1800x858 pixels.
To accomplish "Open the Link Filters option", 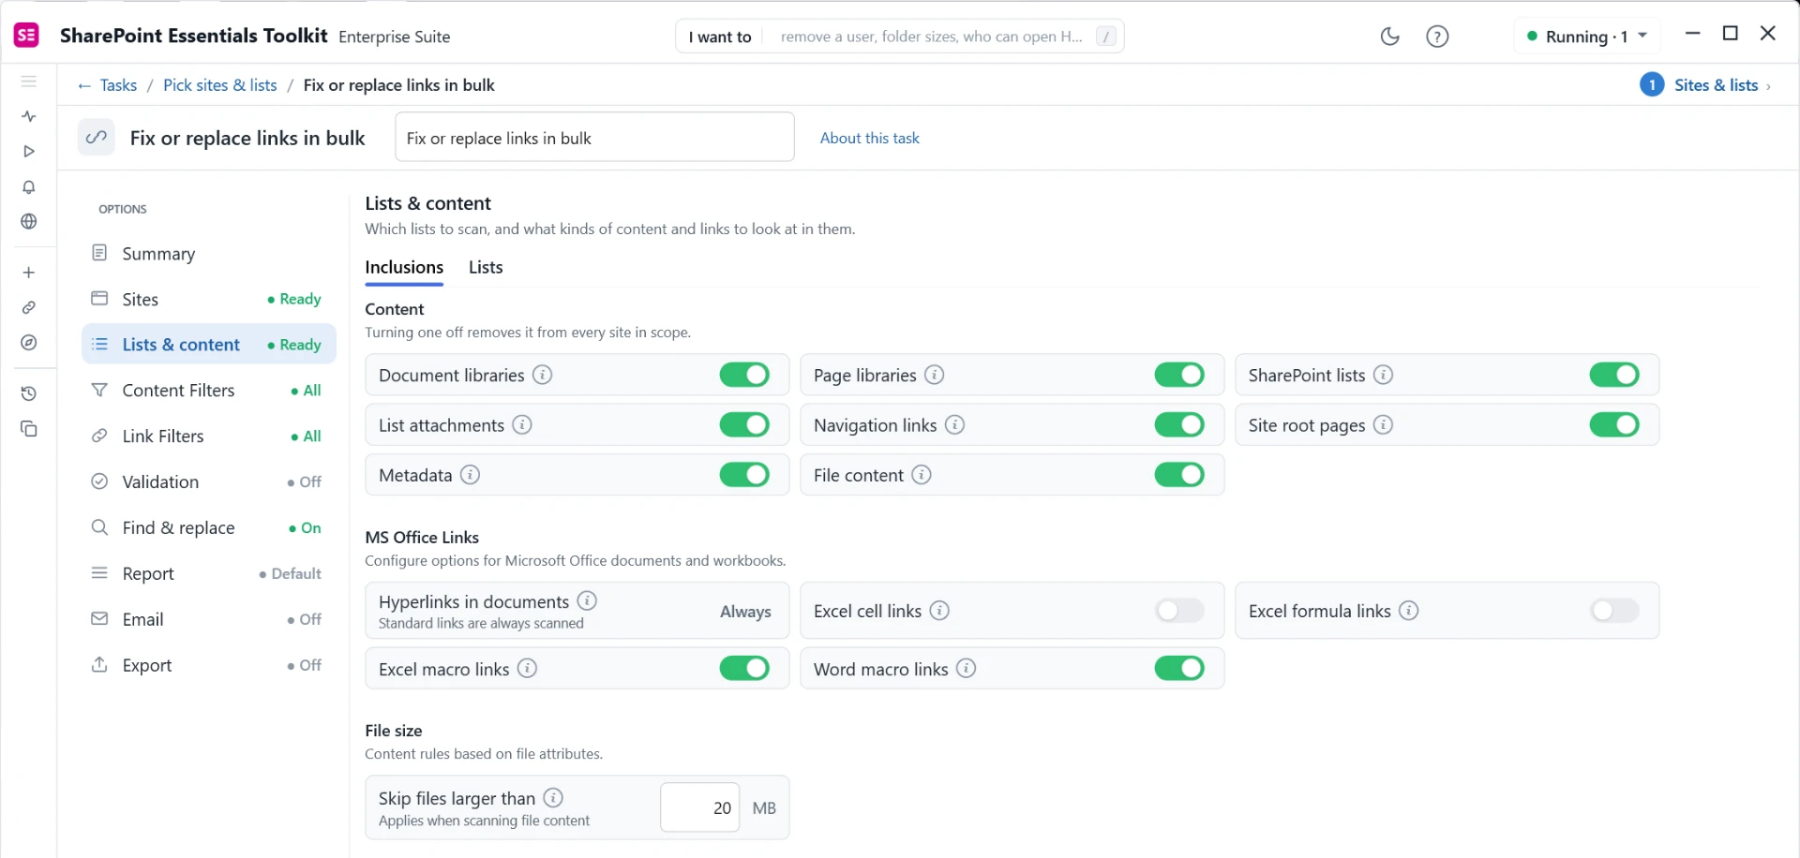I will point(208,436).
